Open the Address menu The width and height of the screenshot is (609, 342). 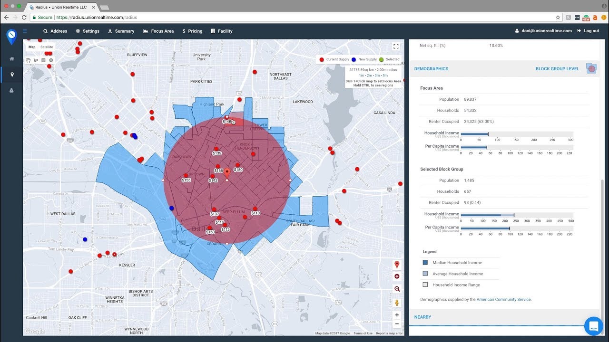tap(55, 31)
